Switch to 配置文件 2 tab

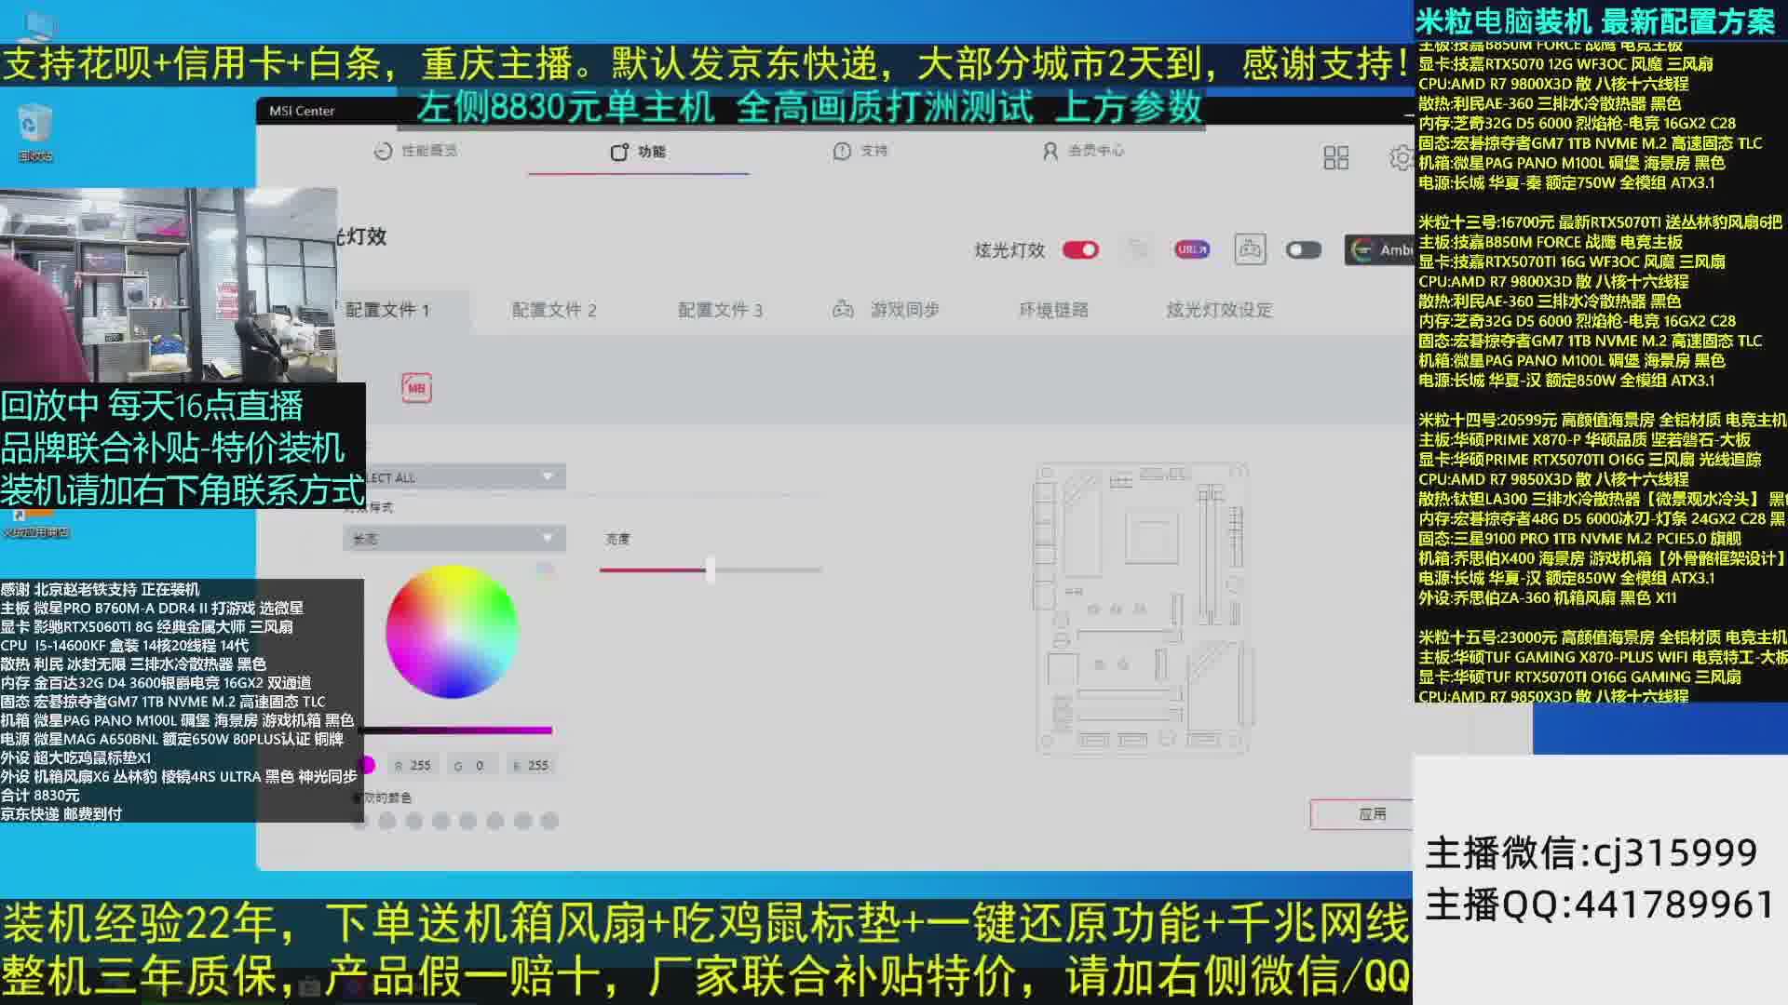[554, 310]
